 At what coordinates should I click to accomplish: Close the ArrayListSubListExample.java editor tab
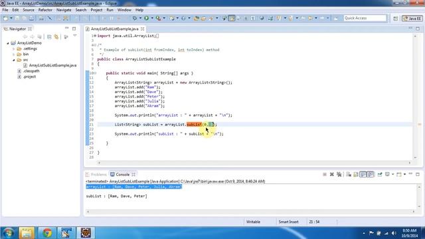pos(143,29)
